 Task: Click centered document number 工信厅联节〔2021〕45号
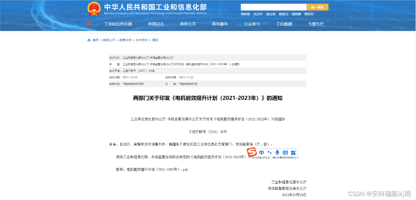point(208,132)
